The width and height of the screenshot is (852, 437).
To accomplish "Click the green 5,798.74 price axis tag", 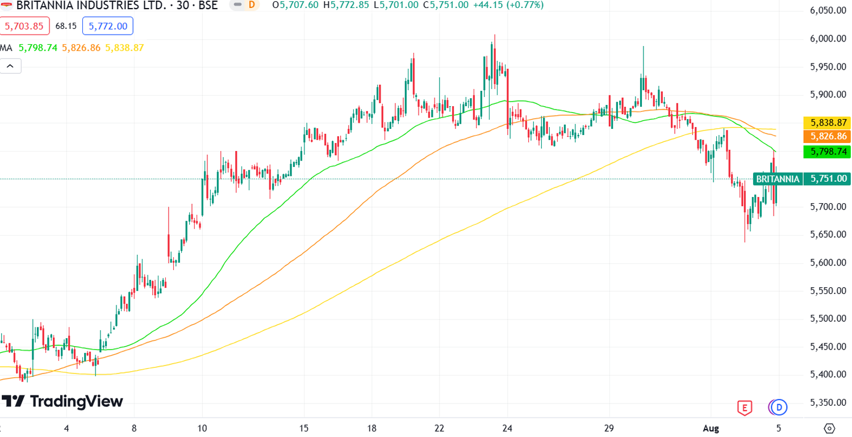I will [827, 152].
